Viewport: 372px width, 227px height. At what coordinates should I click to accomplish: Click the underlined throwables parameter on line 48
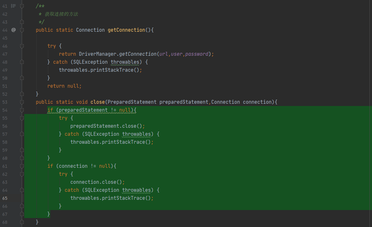click(x=125, y=62)
